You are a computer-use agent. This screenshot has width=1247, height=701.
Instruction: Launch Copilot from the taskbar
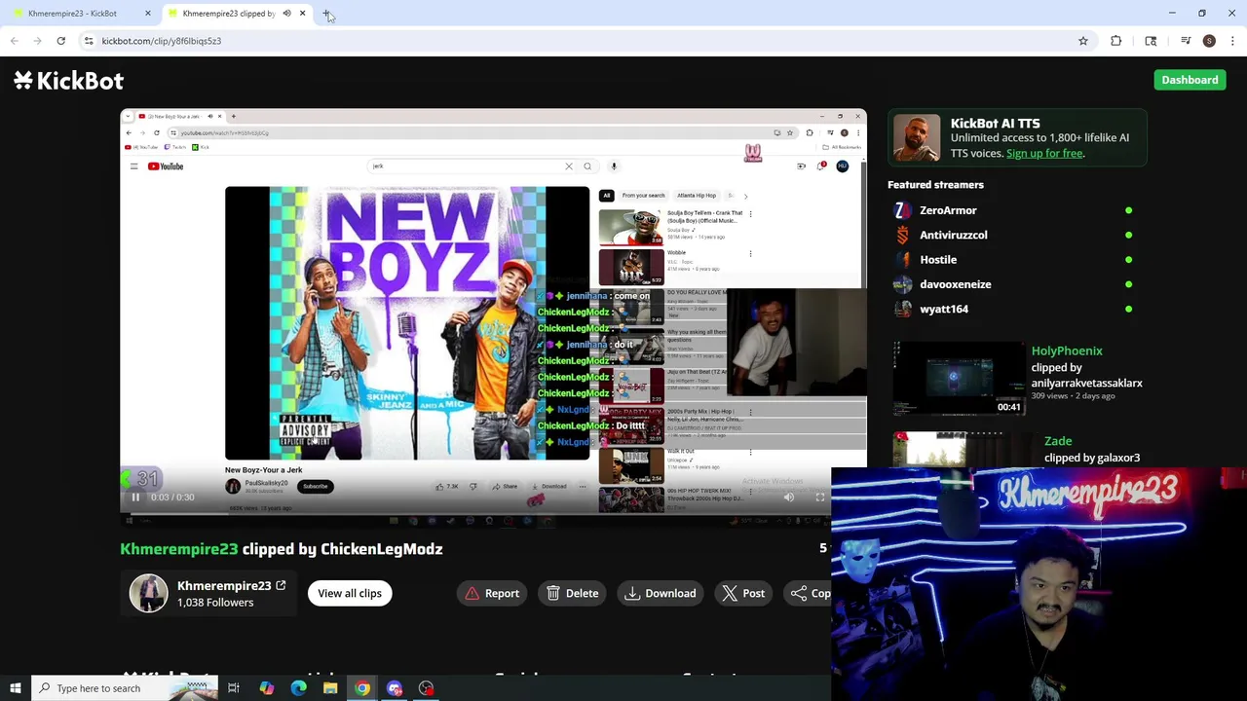[266, 688]
